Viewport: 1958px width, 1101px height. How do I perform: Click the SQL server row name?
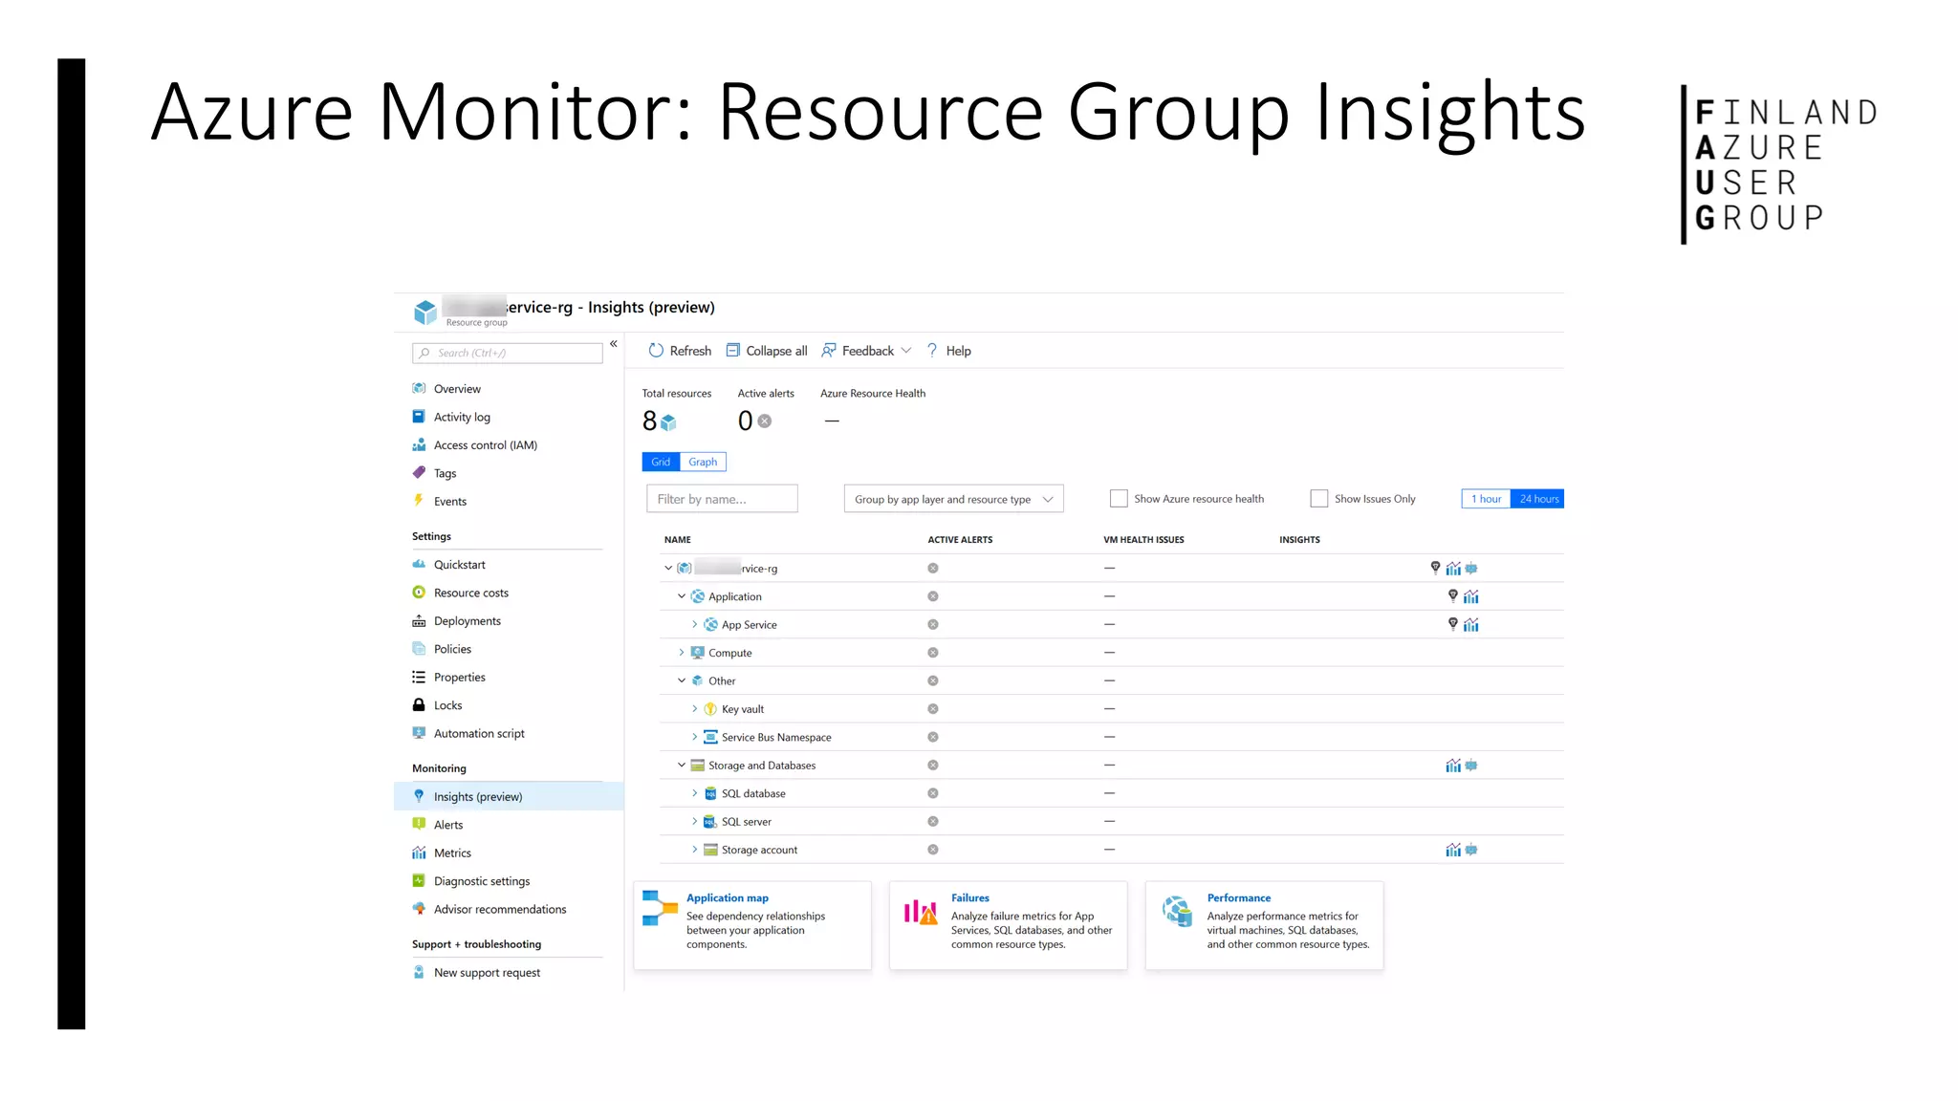pos(746,821)
